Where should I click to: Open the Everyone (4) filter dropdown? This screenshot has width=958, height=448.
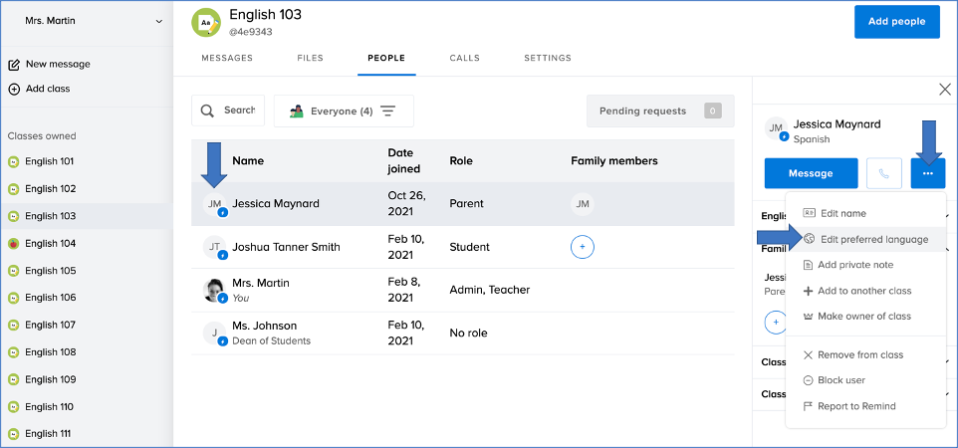[343, 112]
